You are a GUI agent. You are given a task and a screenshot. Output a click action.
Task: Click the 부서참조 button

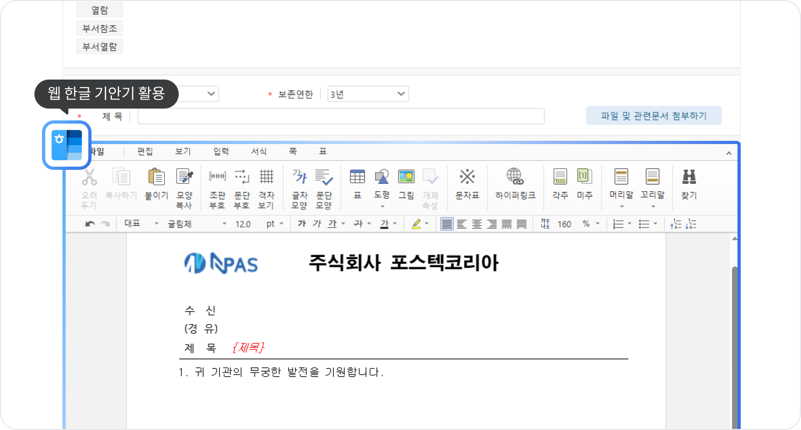coord(100,28)
